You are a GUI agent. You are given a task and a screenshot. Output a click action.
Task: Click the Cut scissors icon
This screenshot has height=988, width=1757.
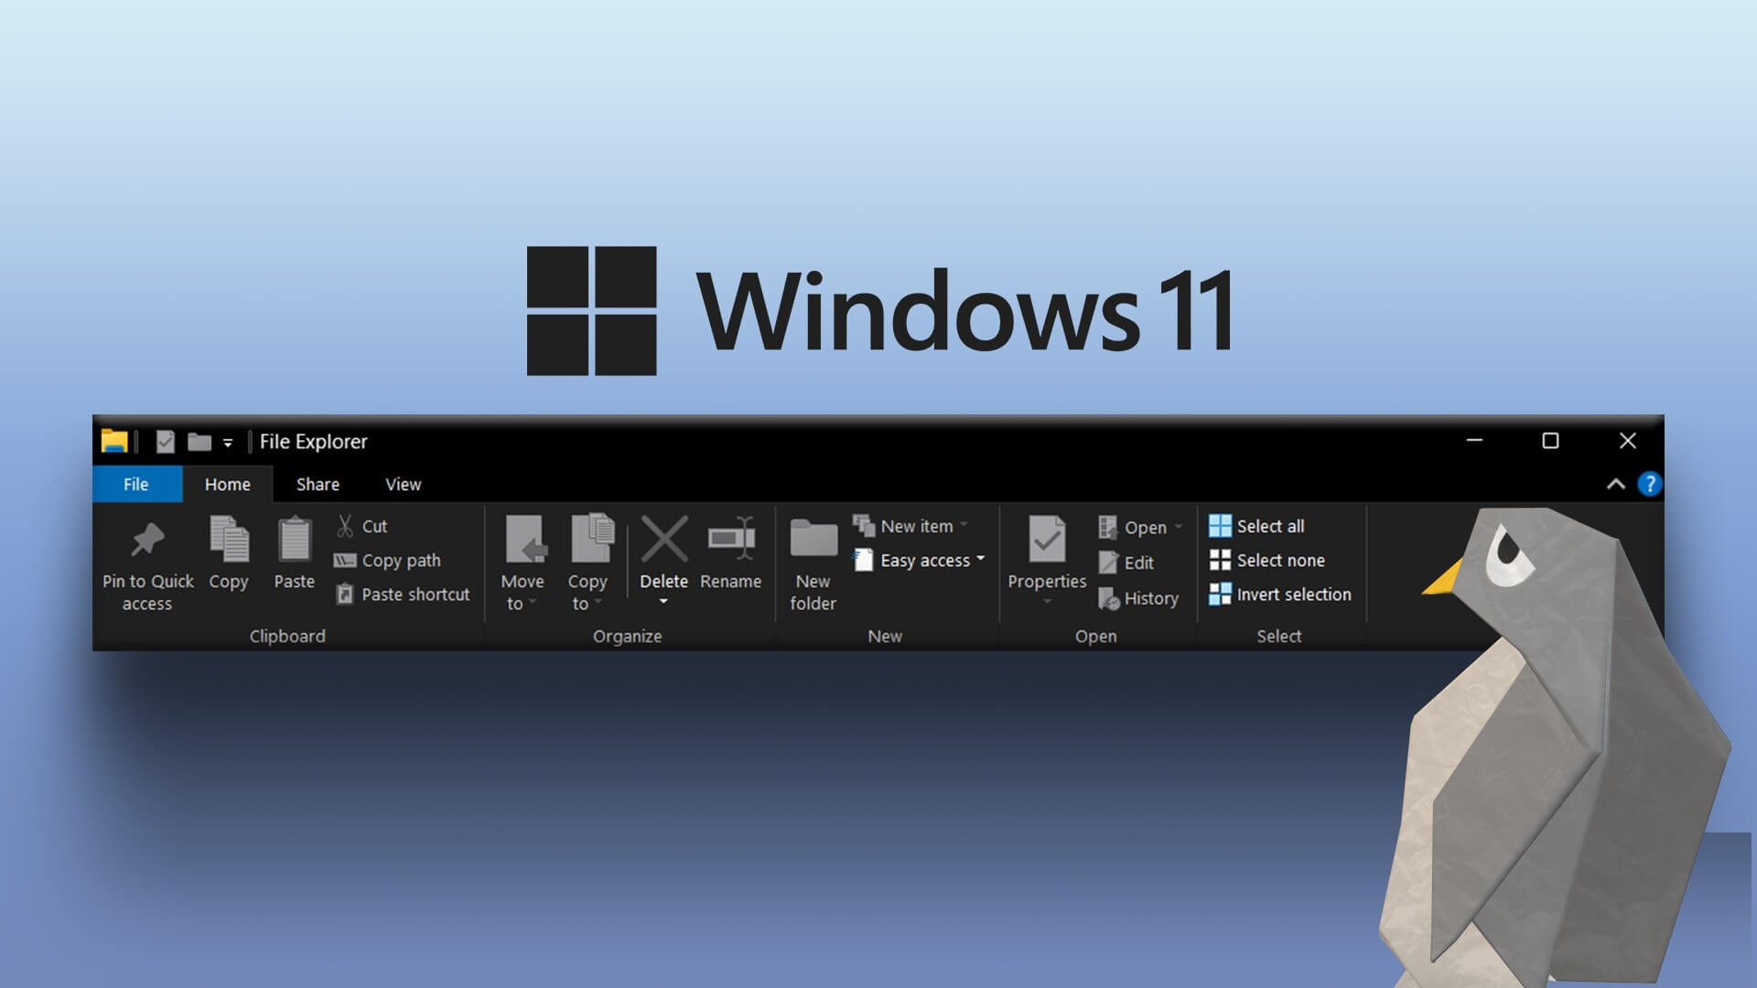pos(345,526)
